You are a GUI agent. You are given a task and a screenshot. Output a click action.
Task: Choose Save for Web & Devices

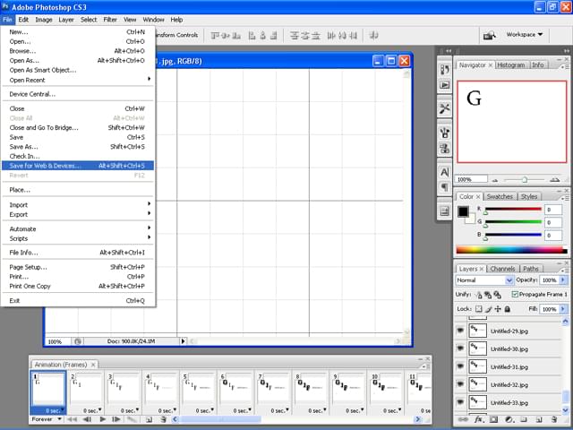78,166
